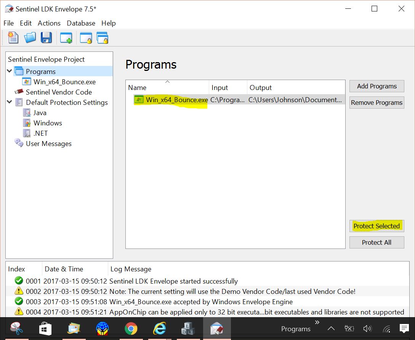
Task: Open the LDK blocks app on taskbar
Action: pos(188,329)
